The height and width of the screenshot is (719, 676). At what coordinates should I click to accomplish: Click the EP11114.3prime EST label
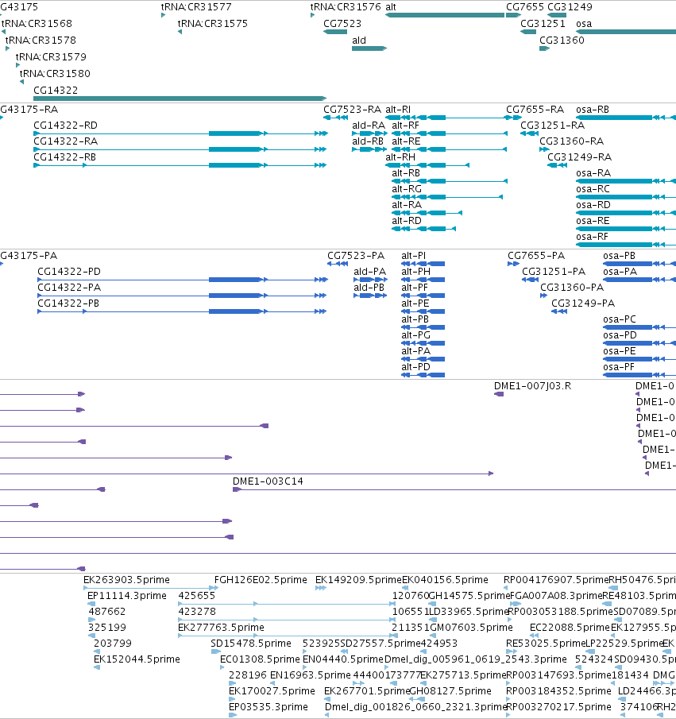127,596
